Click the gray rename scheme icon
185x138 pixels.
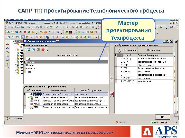point(38,50)
